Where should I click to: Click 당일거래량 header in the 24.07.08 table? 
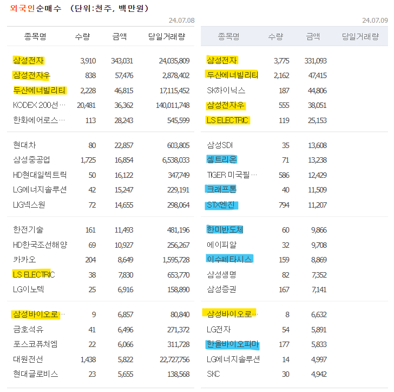pyautogui.click(x=167, y=37)
